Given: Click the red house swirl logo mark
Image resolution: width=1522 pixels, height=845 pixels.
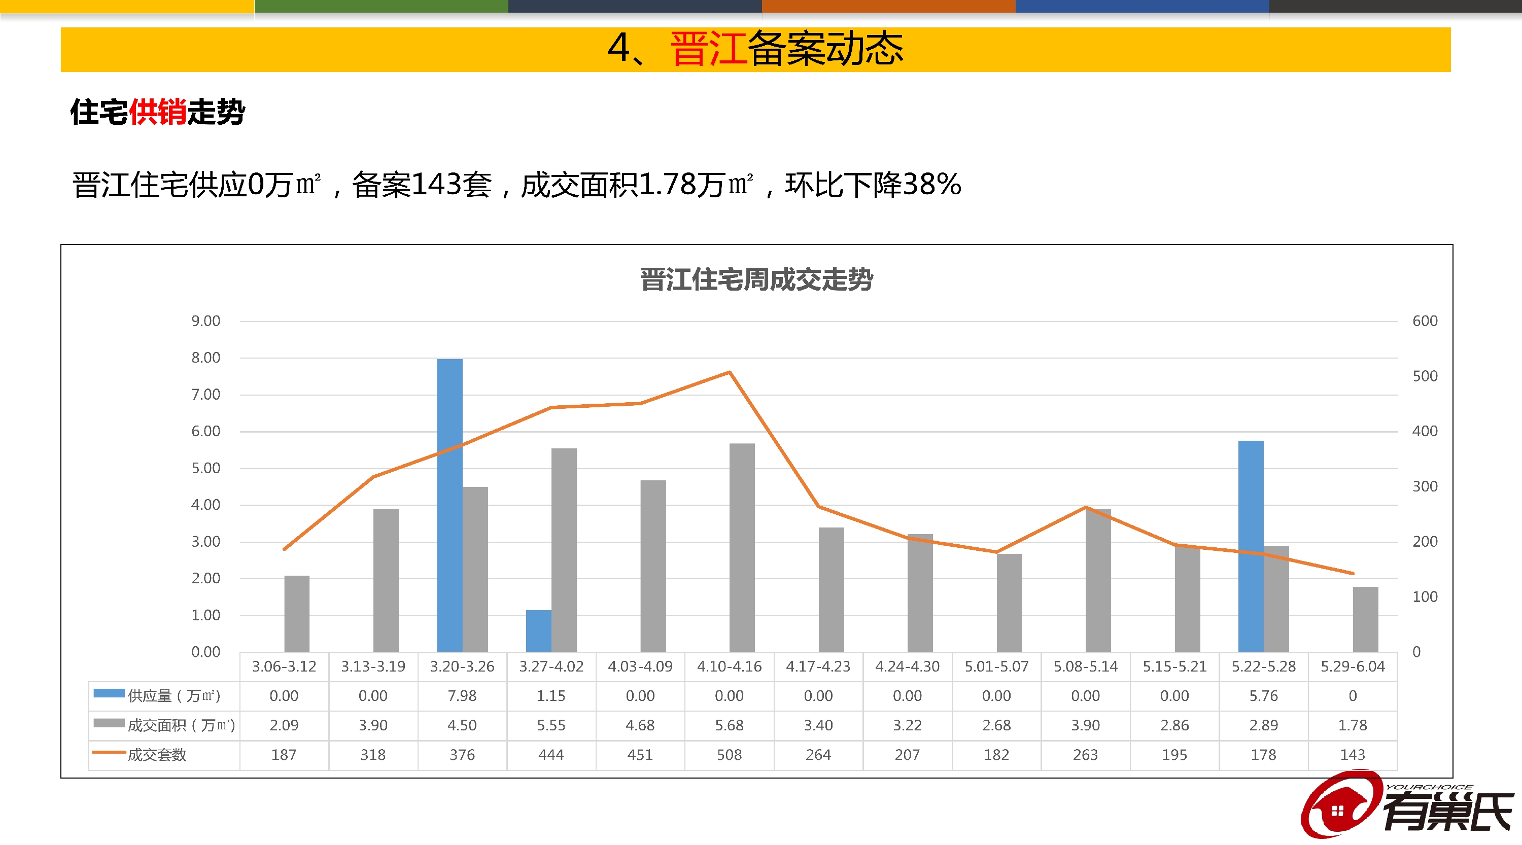Looking at the screenshot, I should point(1342,804).
